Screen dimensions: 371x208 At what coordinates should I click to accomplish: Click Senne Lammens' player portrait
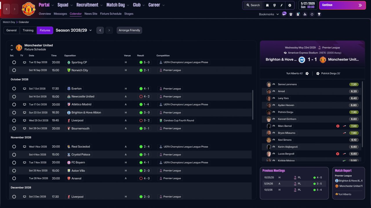coord(269,84)
